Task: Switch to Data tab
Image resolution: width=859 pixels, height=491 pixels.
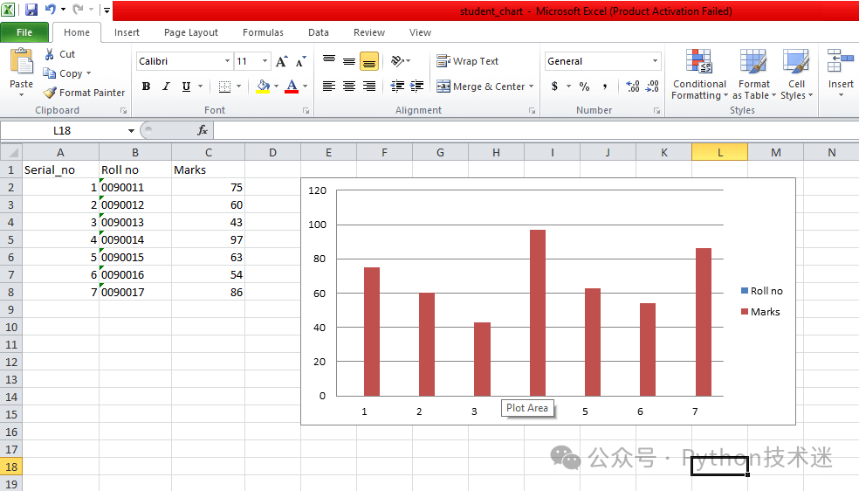Action: click(x=319, y=32)
